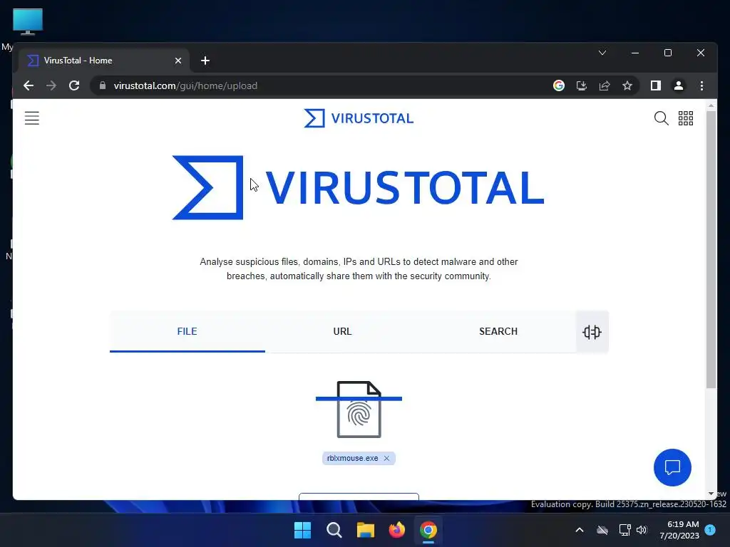The height and width of the screenshot is (547, 730).
Task: Click the volume speaker tray icon
Action: 642,530
